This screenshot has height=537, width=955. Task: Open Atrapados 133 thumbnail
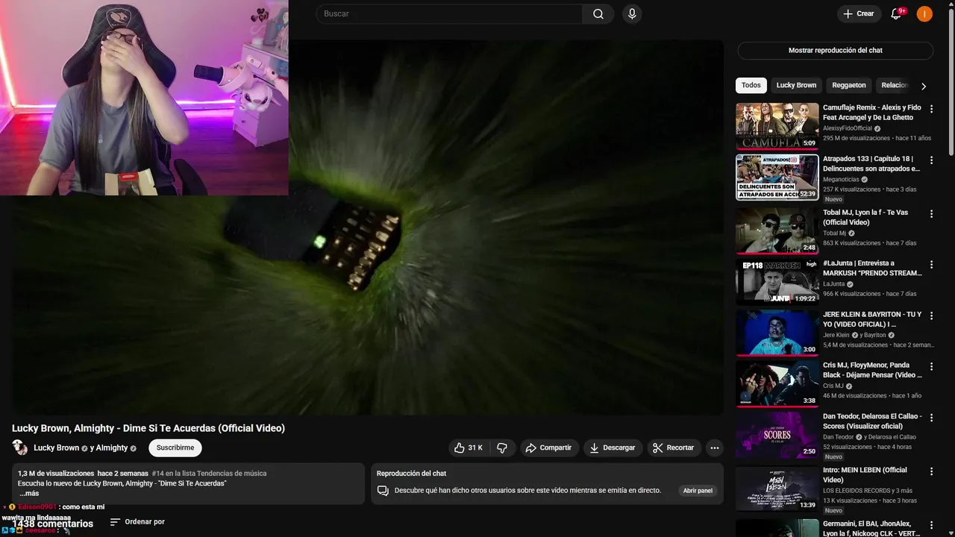777,178
